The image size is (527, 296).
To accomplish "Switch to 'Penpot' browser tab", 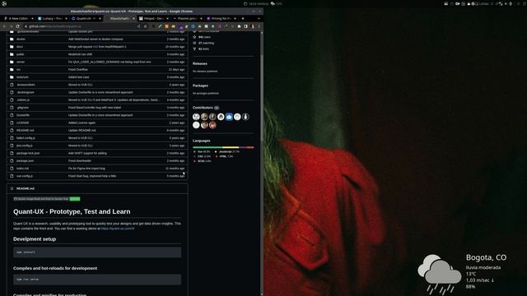I will pyautogui.click(x=153, y=18).
